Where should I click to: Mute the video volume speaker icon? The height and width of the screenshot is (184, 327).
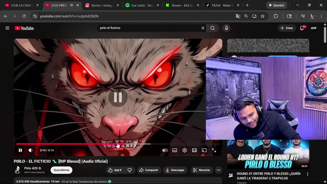(x=30, y=150)
